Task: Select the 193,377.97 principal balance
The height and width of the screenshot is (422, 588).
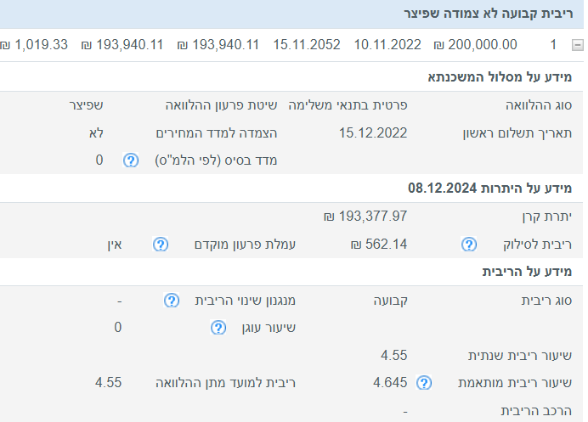Action: click(366, 217)
